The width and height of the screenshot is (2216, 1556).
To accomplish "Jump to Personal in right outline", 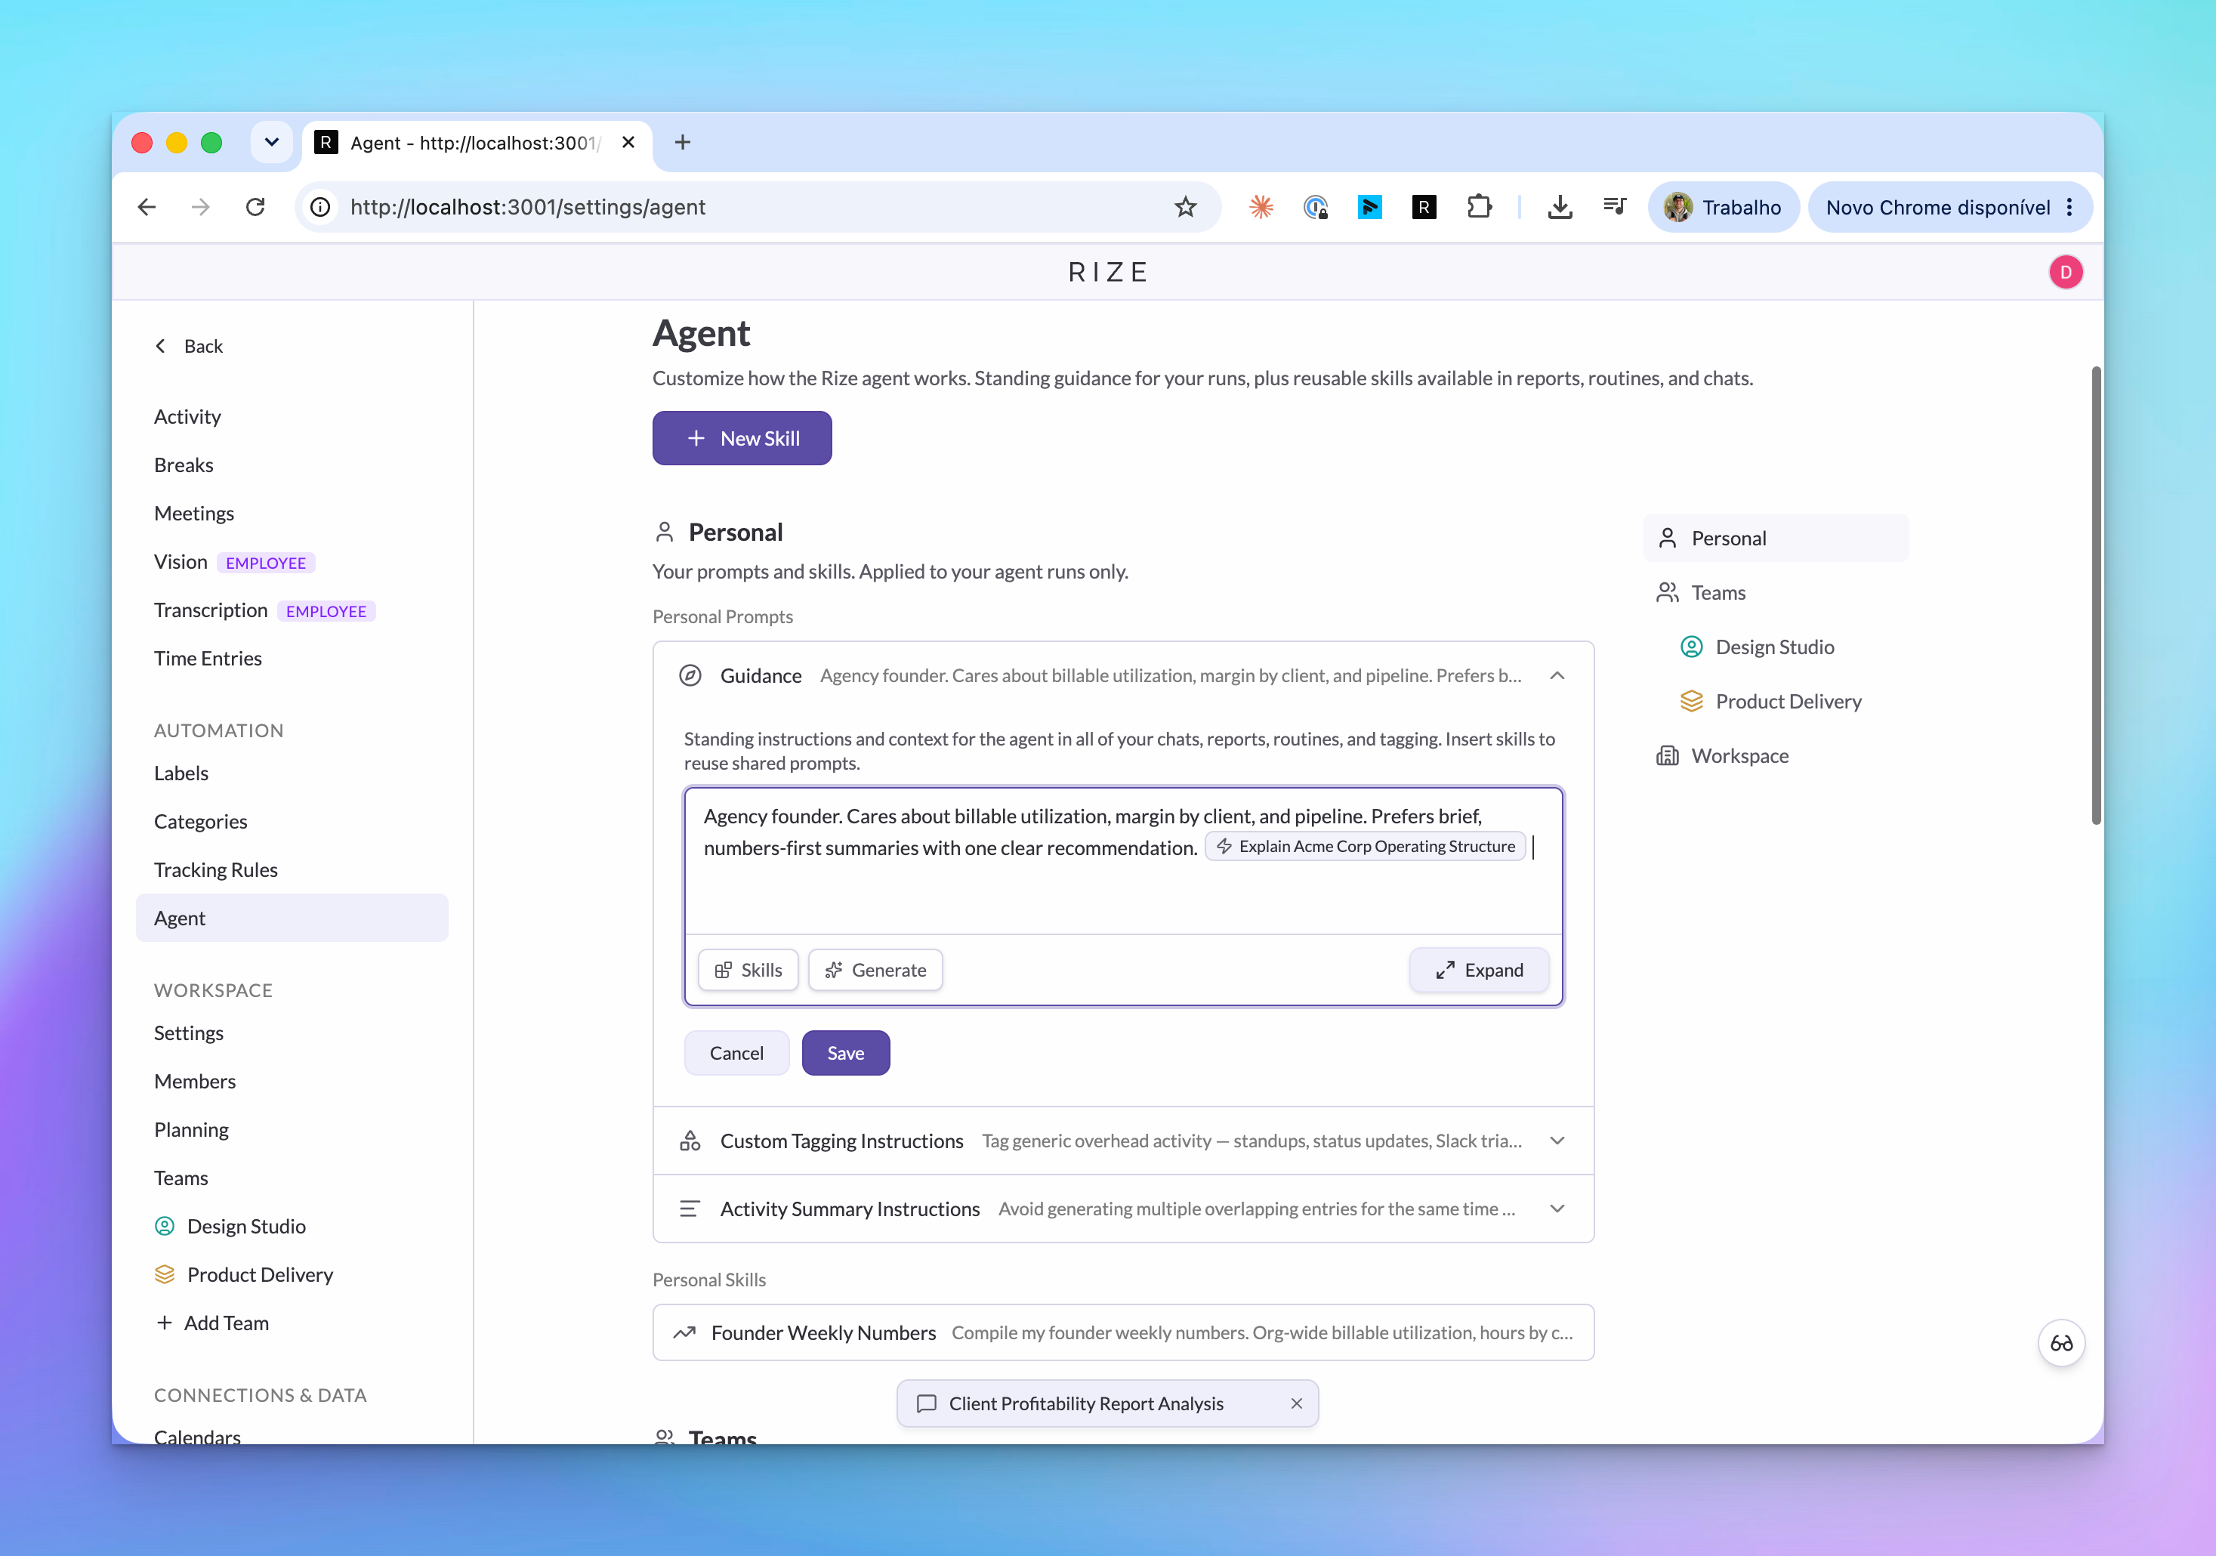I will coord(1776,538).
